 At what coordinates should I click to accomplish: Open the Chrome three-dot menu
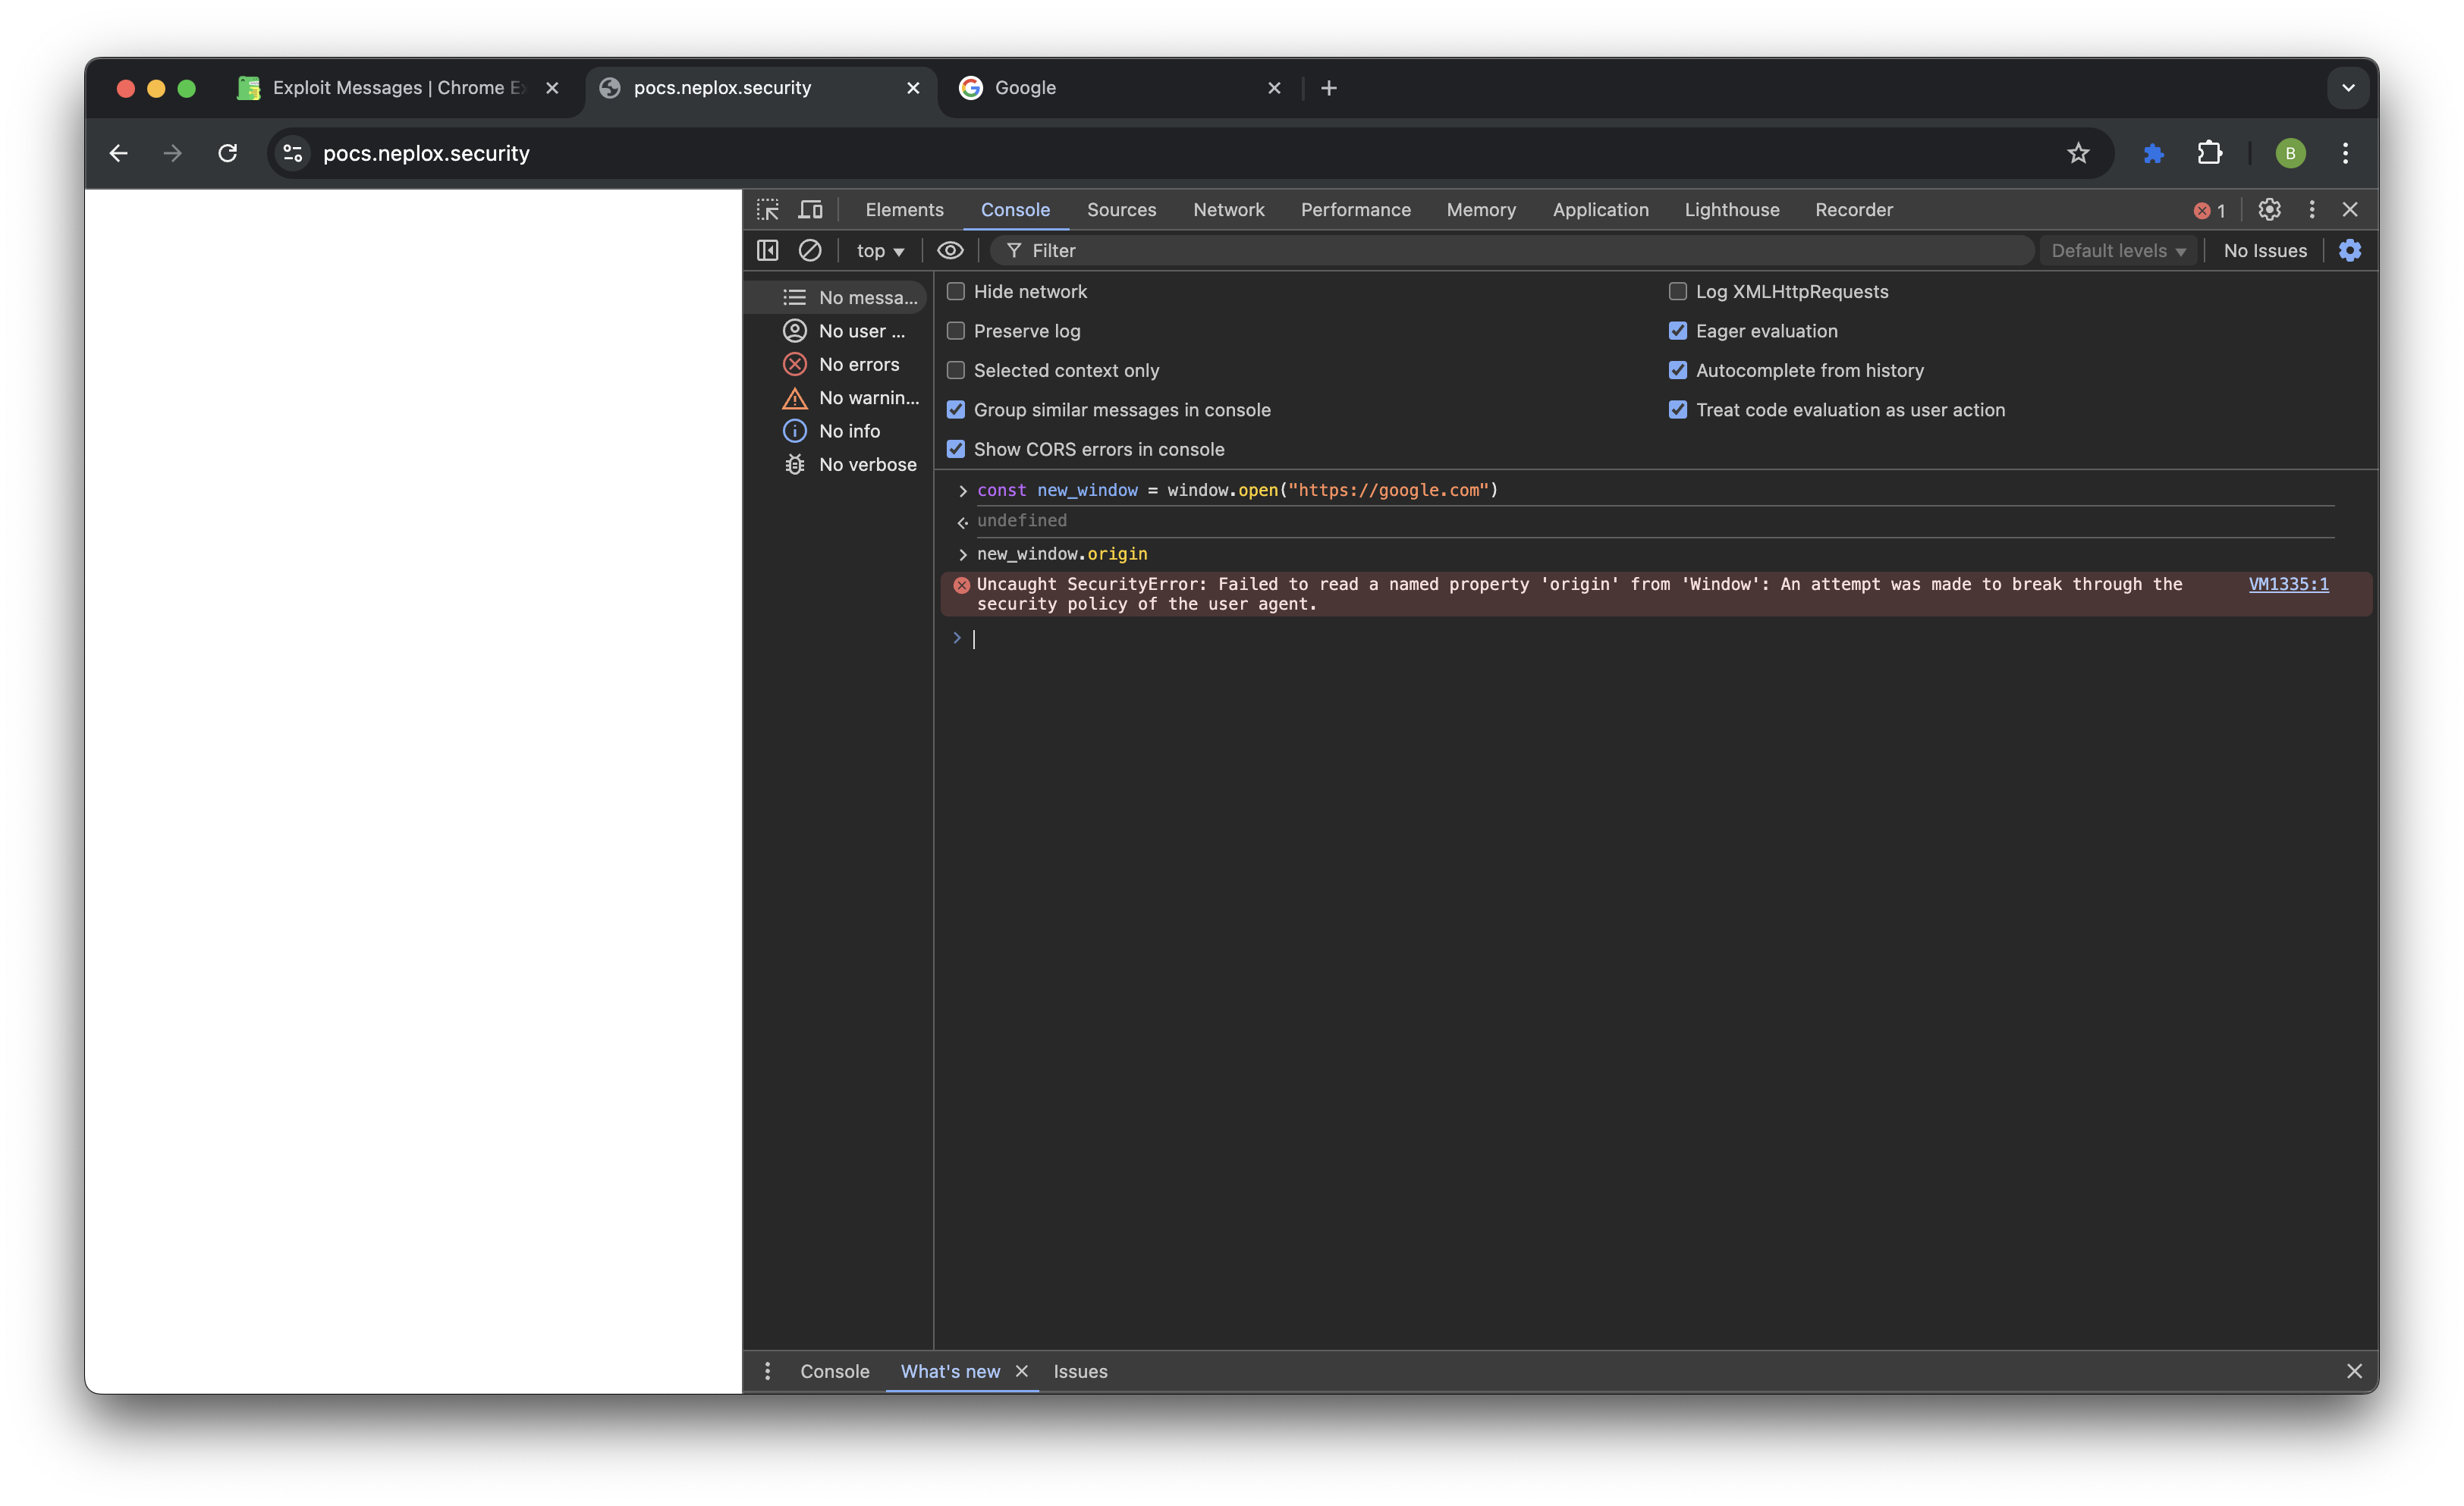pos(2345,153)
